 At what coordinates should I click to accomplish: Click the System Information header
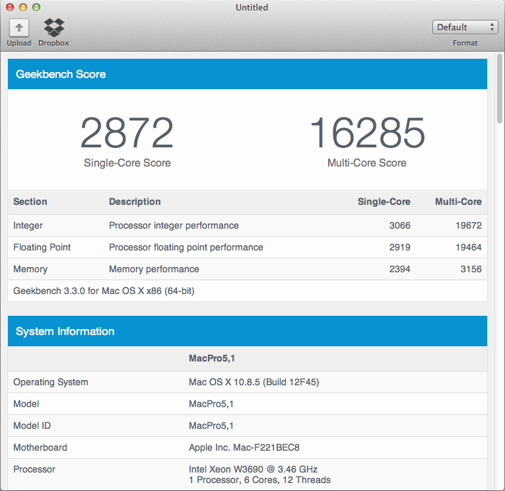point(248,331)
